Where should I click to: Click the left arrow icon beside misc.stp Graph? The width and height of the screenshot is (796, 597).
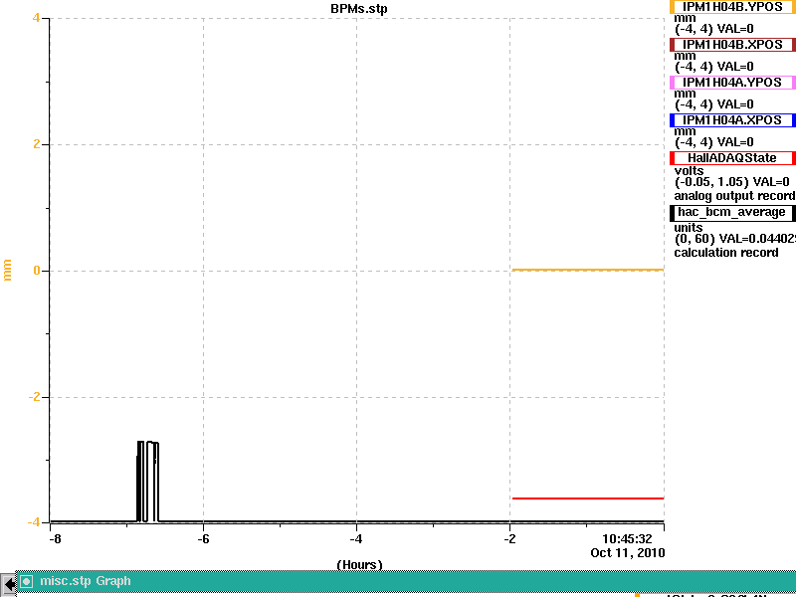(8, 583)
